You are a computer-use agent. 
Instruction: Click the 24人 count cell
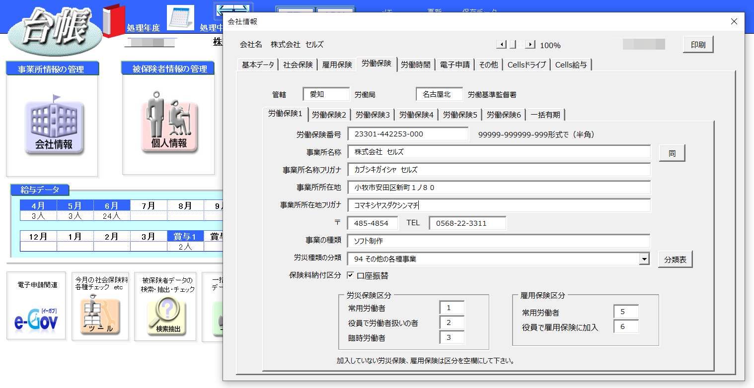[x=112, y=216]
